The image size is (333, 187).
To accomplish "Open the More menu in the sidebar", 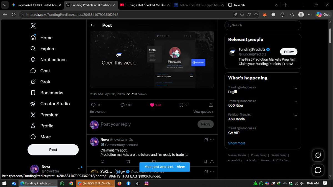I will click(x=41, y=137).
